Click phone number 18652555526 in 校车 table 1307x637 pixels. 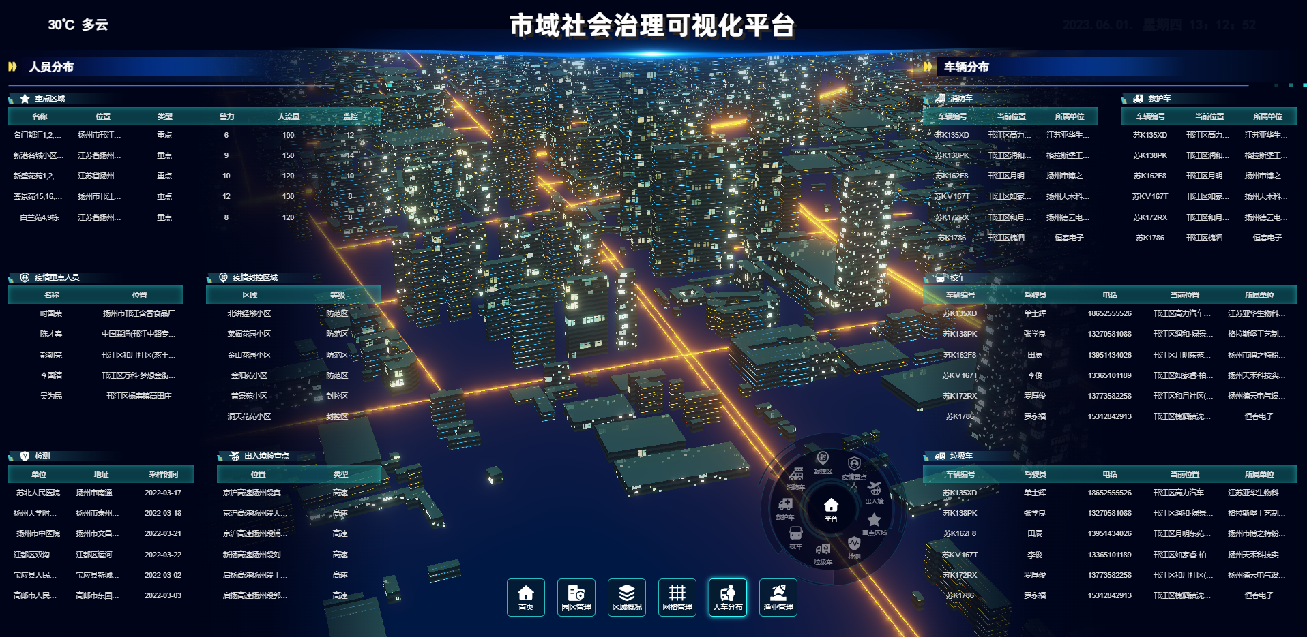click(1109, 313)
